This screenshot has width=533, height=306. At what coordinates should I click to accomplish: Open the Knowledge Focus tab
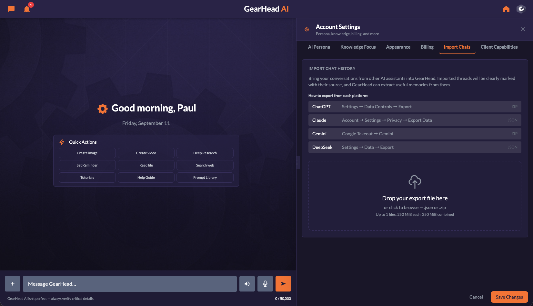[358, 47]
